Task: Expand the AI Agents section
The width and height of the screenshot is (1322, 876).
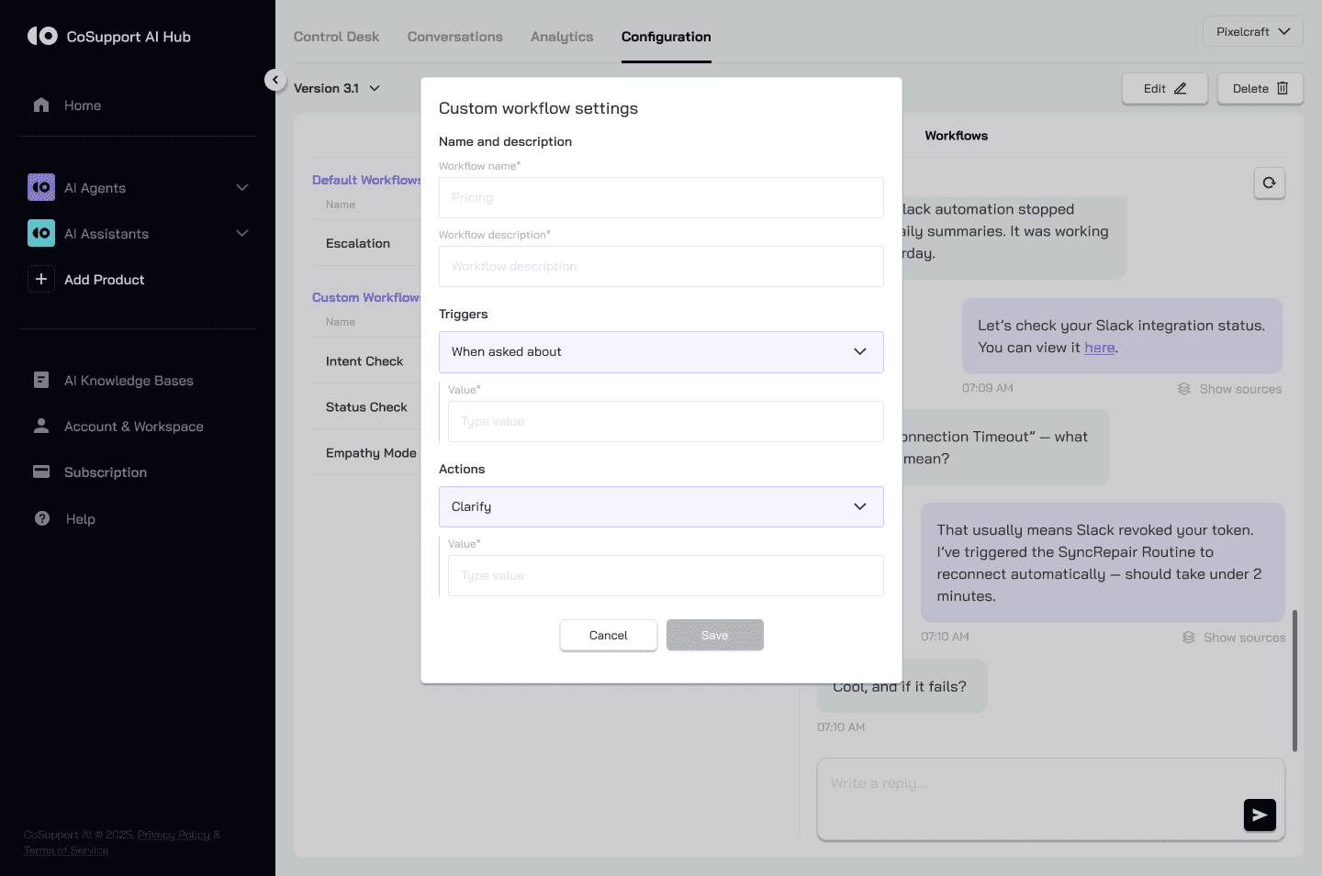Action: click(242, 187)
